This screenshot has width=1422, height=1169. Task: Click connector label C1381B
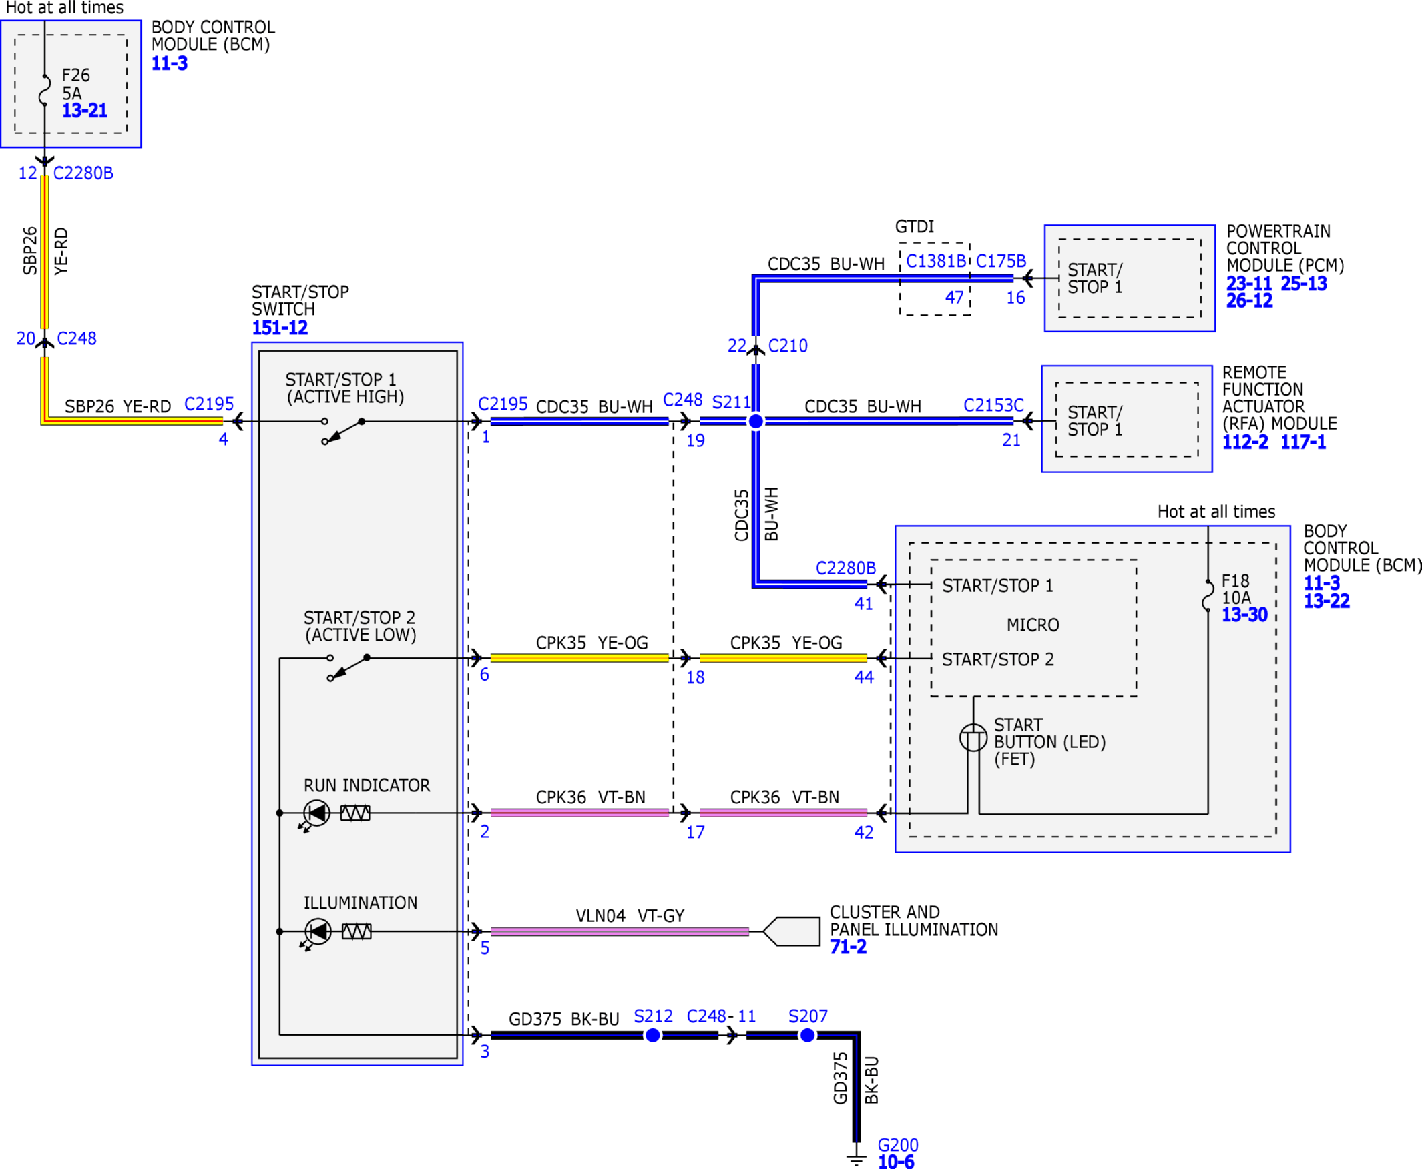point(937,261)
